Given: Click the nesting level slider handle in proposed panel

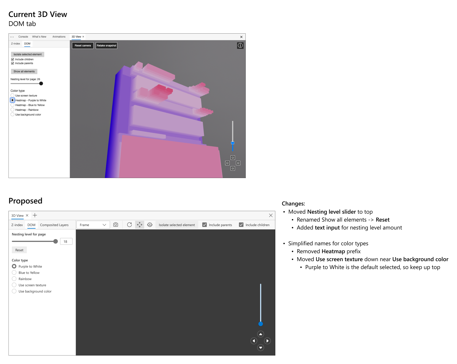Looking at the screenshot, I should click(x=56, y=241).
